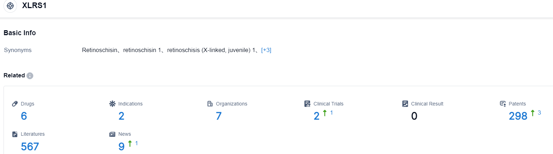Open the 298 Patents count
The height and width of the screenshot is (154, 553).
click(x=518, y=116)
